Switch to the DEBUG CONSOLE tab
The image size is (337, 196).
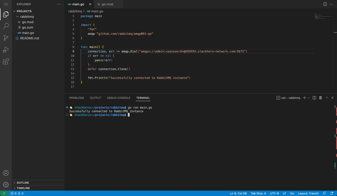pos(118,98)
